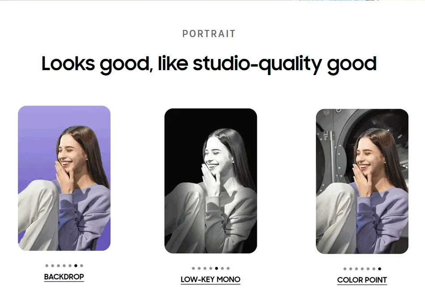Select the active last dot under Color Point image
This screenshot has width=425, height=298.
click(x=380, y=269)
